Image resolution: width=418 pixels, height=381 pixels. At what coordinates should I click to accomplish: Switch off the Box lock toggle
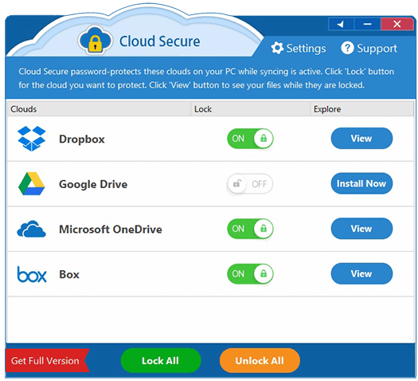[250, 273]
